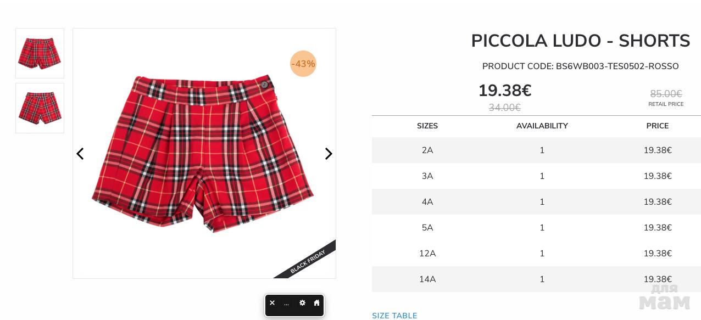This screenshot has height=320, width=701.
Task: Open the gear settings in floating toolbar
Action: (302, 303)
